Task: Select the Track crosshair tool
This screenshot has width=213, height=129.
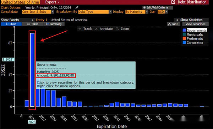Action: (x=85, y=29)
